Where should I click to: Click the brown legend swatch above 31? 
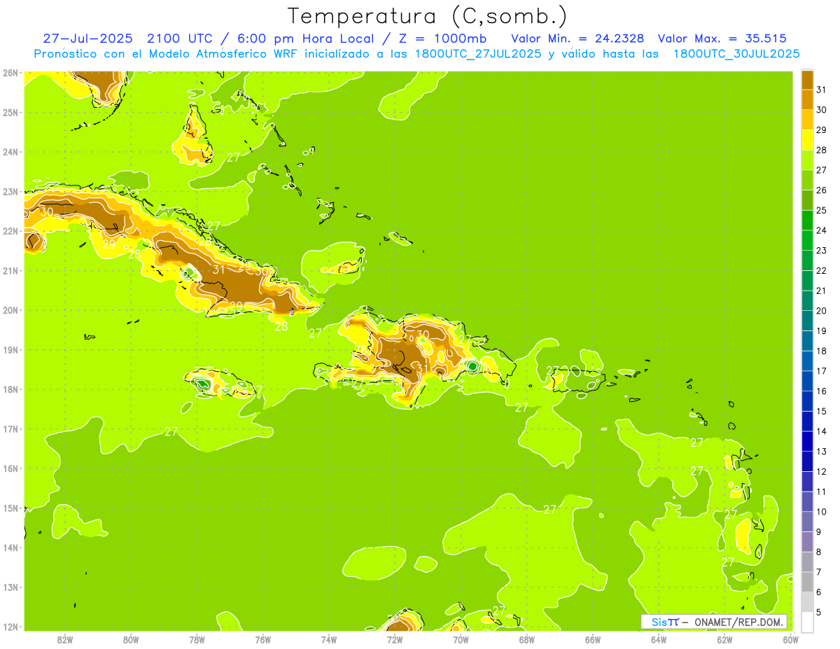(x=807, y=80)
